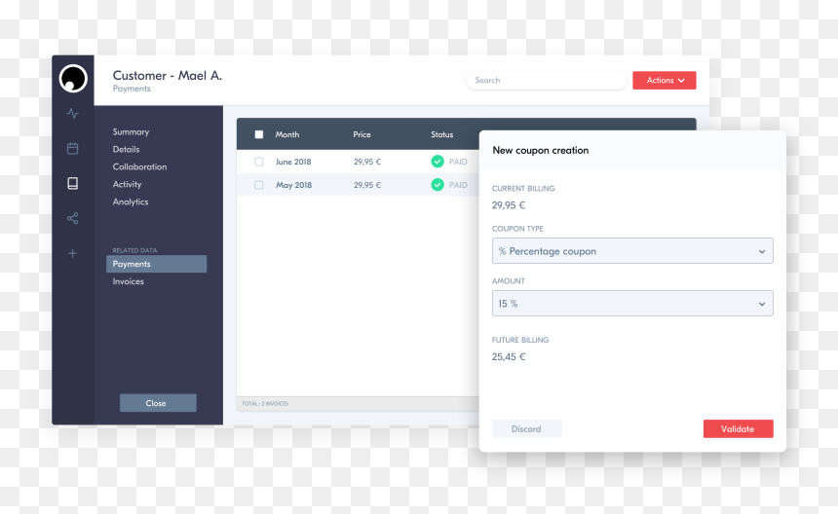Check the May 2018 row checkbox
Screen dimensions: 838x514
(258, 185)
